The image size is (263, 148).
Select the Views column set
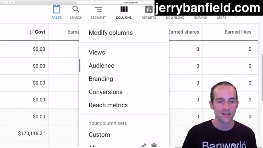(x=97, y=52)
